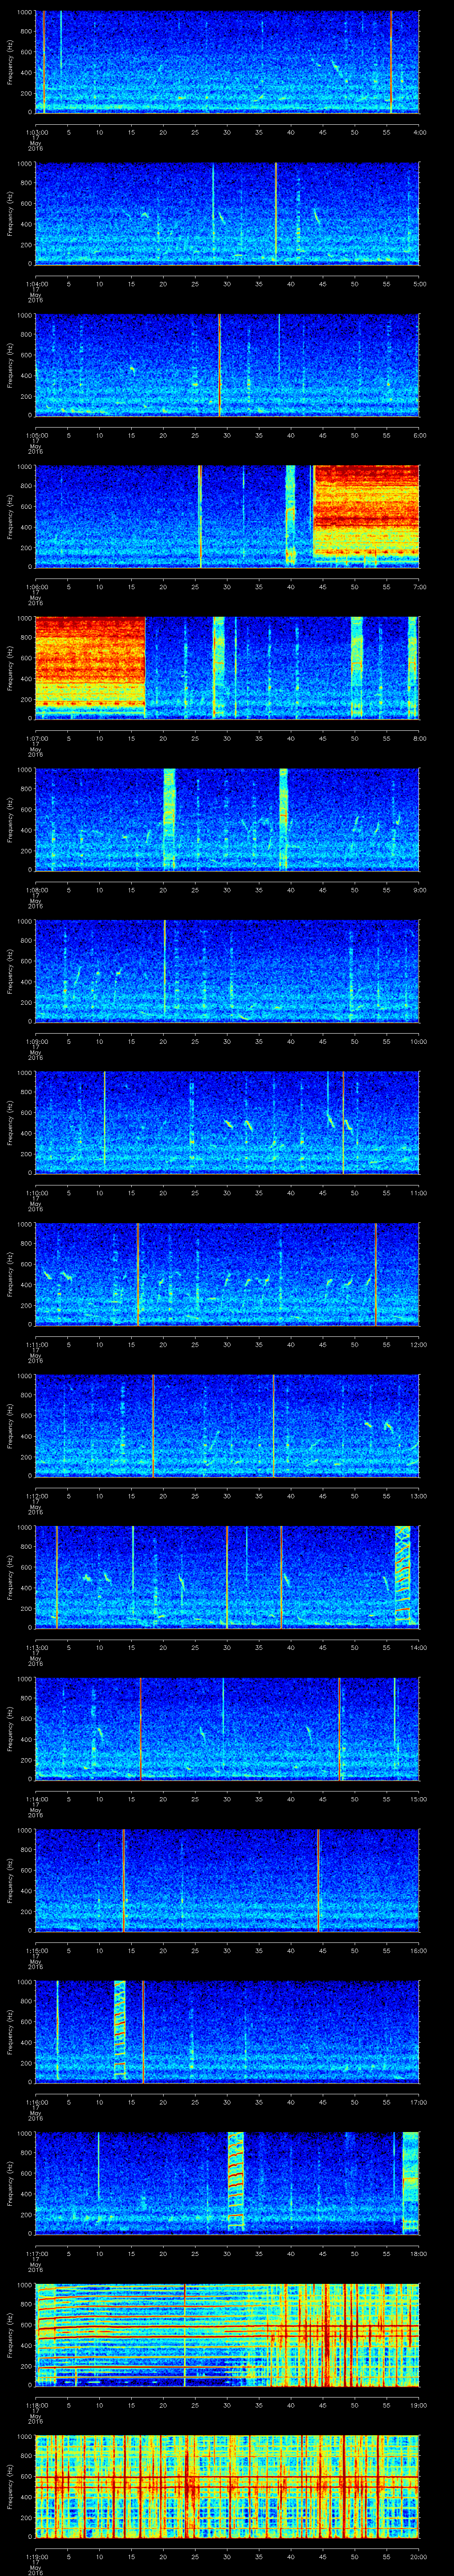Screen dimensions: 454x2576
Task: Click the red vertical line near 29 s in the 1:05:00 panel
Action: 219,365
